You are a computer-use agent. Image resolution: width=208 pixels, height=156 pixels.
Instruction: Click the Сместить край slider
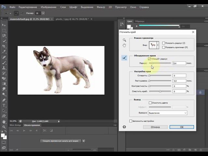160,91
